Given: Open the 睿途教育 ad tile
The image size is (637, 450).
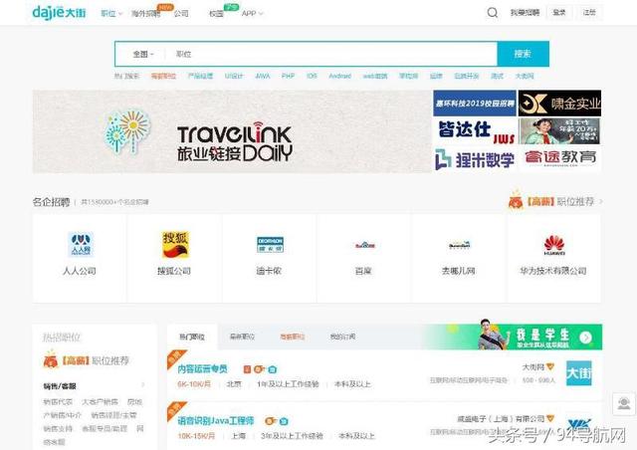Looking at the screenshot, I should point(559,159).
